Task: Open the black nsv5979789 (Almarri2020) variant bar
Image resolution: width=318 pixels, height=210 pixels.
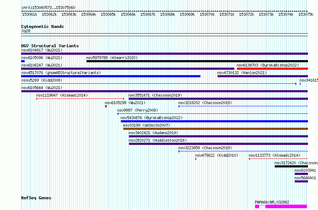Action: tap(197, 61)
